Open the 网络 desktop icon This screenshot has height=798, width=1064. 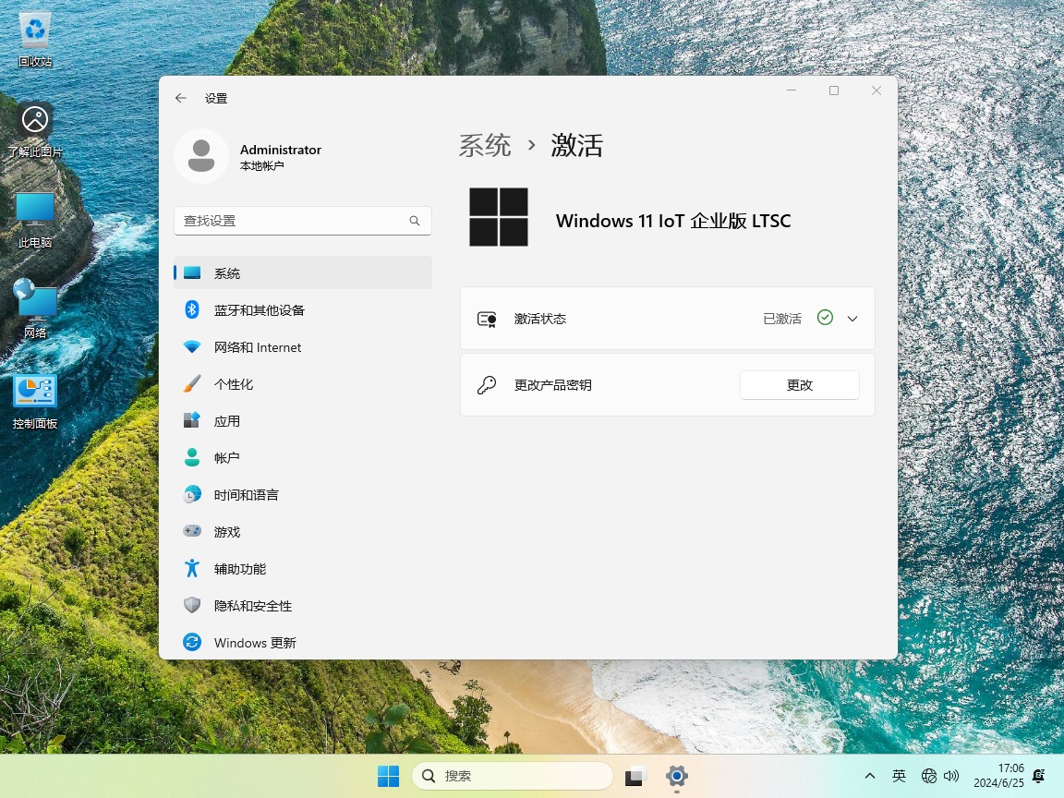34,309
